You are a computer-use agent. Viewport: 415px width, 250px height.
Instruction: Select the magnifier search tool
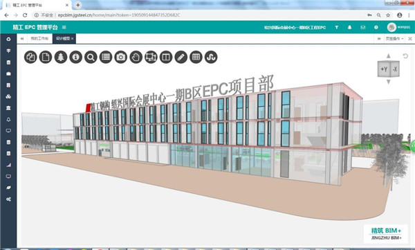(x=91, y=57)
